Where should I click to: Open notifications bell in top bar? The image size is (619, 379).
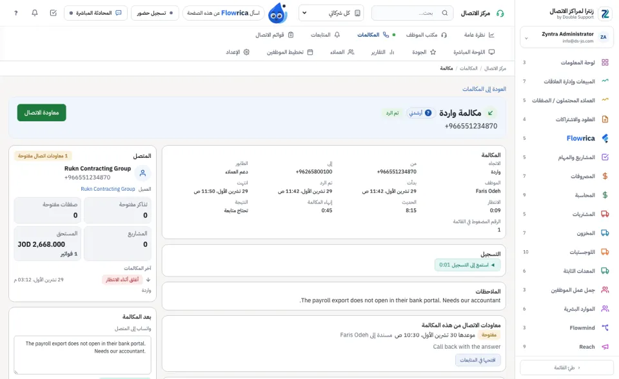point(35,13)
